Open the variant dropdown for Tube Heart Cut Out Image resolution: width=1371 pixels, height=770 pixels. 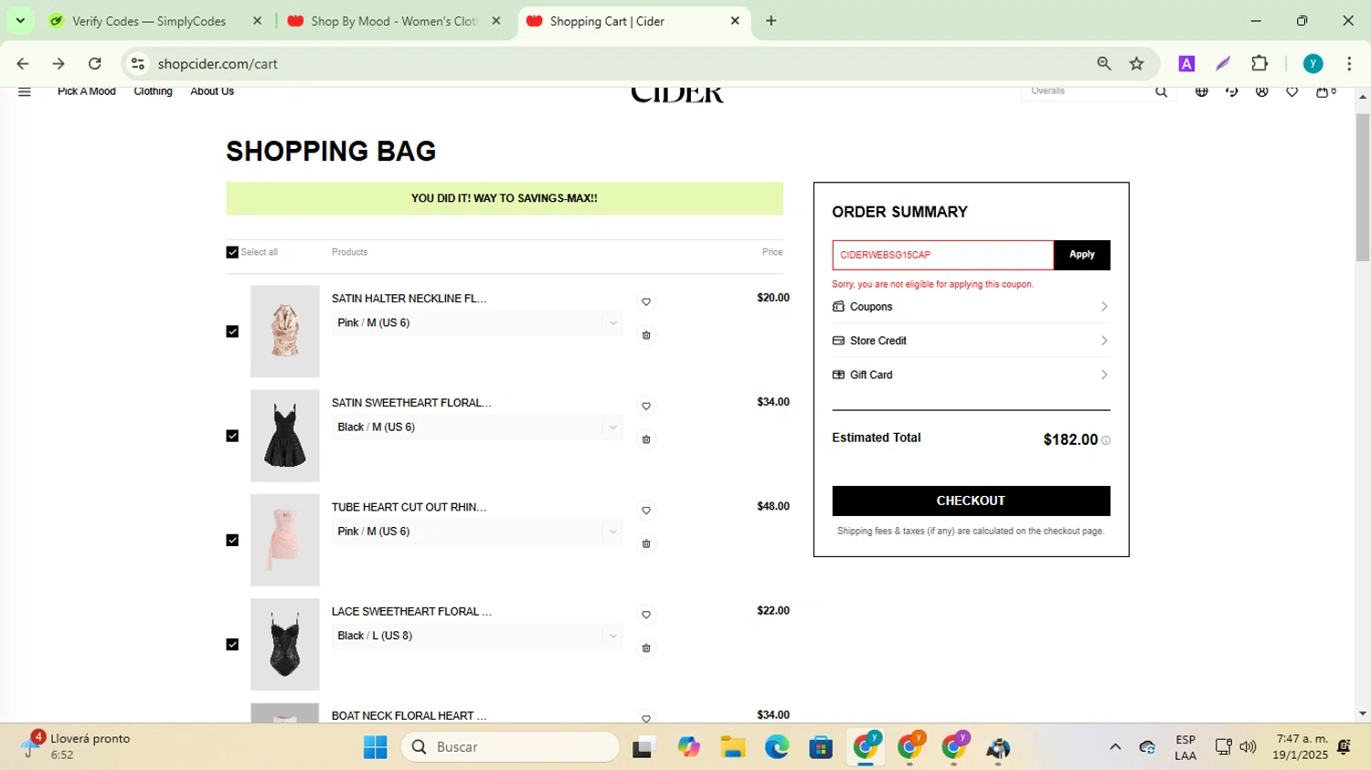tap(477, 532)
